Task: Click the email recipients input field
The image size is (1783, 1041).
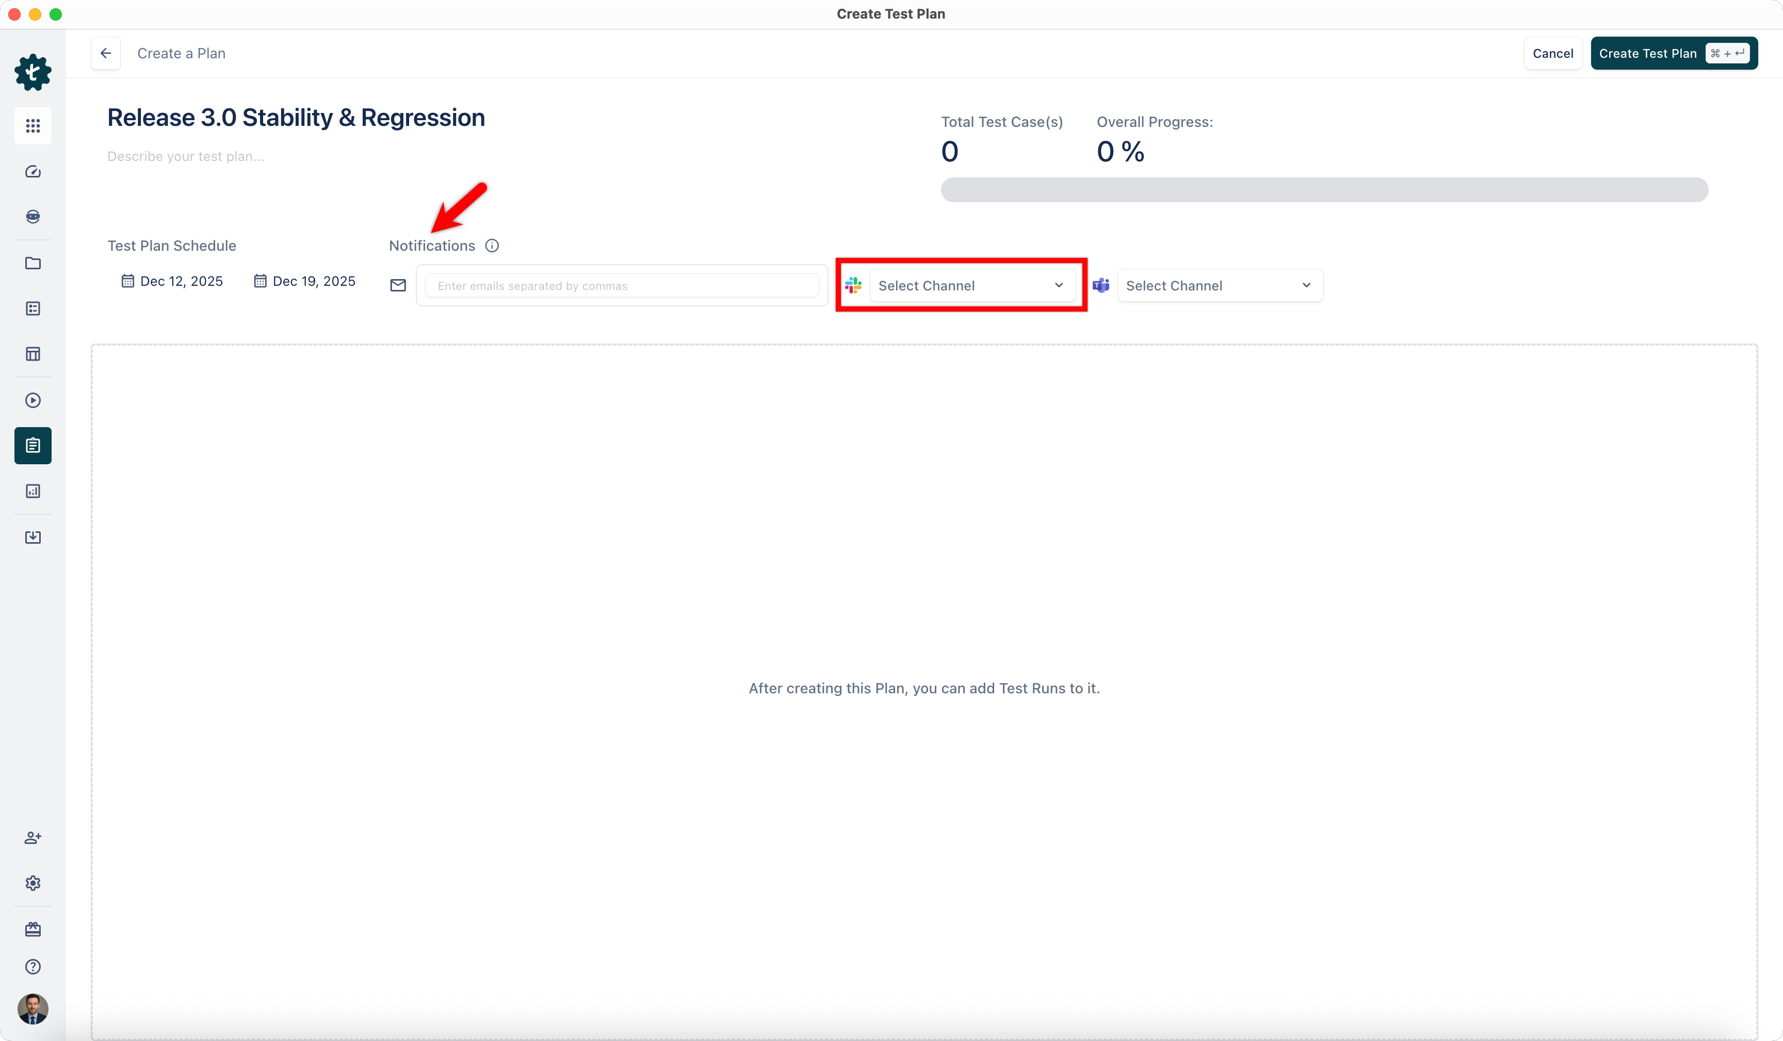Action: (622, 285)
